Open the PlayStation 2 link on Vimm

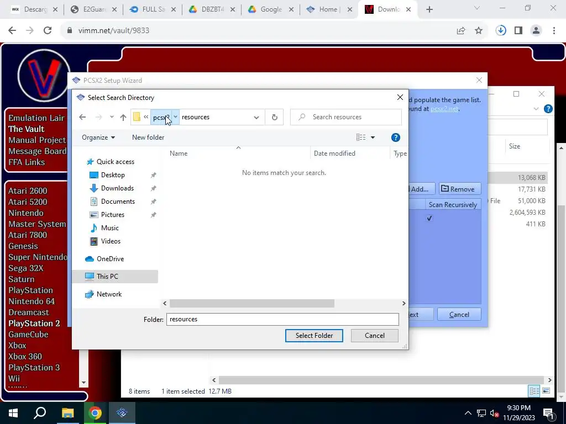[x=34, y=324]
